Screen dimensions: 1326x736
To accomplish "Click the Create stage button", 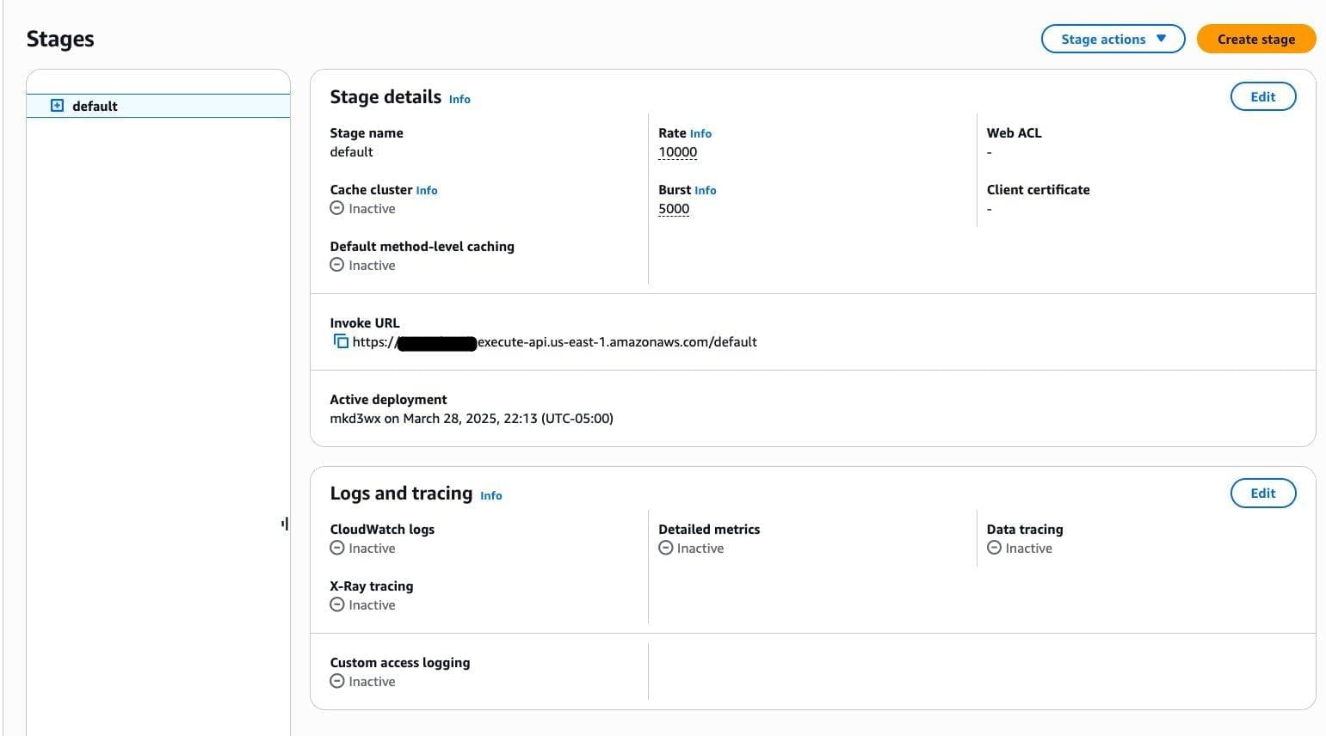I will (x=1255, y=39).
